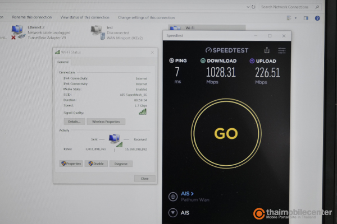Click the network activity computers icon

click(115, 141)
